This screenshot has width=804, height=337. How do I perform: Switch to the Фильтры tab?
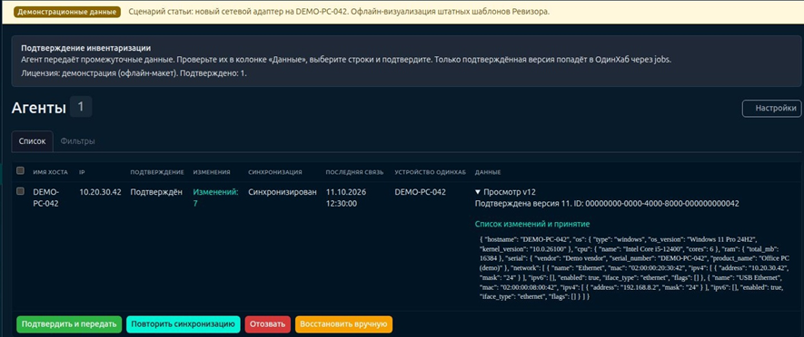click(77, 141)
